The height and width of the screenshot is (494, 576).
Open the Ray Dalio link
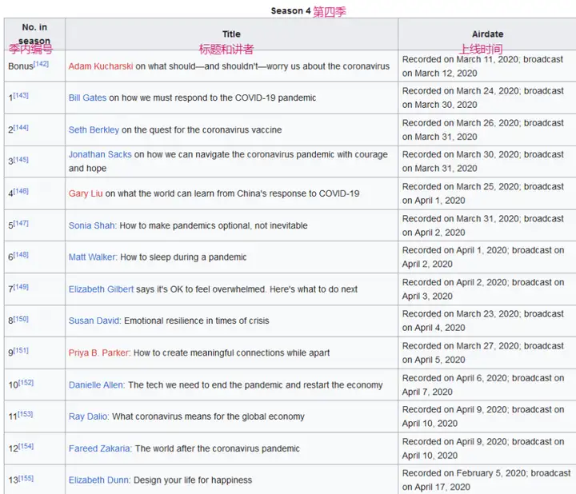pyautogui.click(x=88, y=416)
